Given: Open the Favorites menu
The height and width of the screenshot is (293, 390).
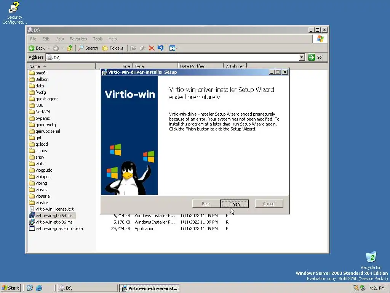Looking at the screenshot, I should pyautogui.click(x=78, y=39).
